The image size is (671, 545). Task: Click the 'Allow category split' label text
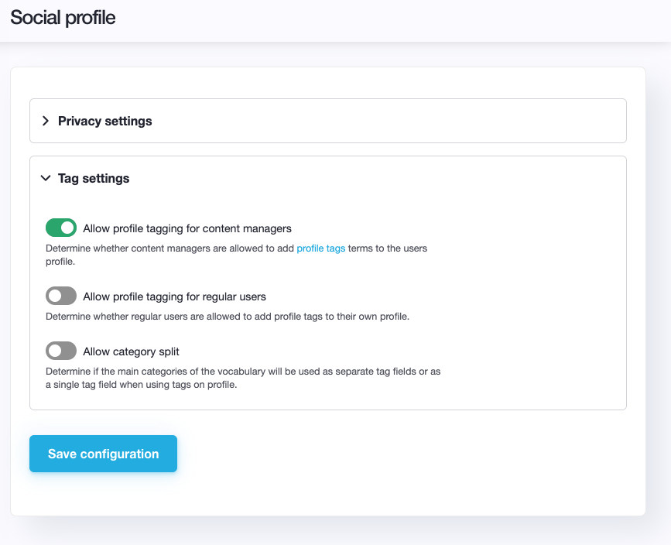(x=131, y=351)
